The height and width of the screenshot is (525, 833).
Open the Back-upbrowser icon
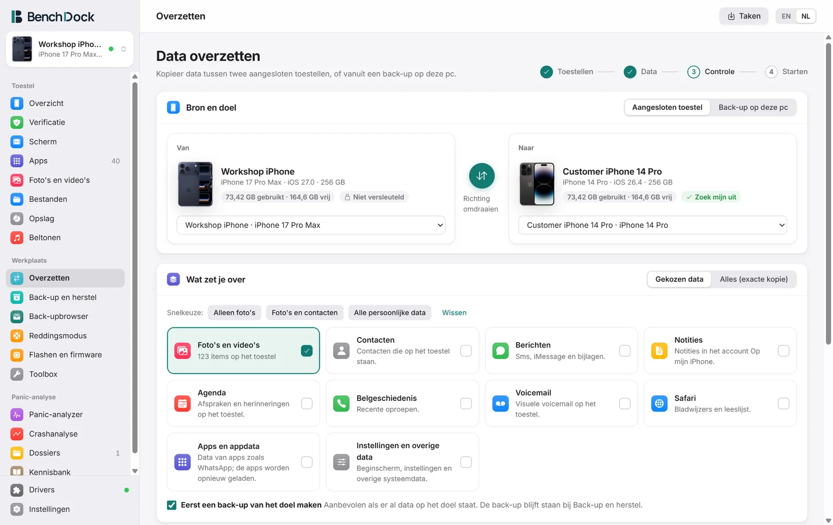click(x=17, y=316)
